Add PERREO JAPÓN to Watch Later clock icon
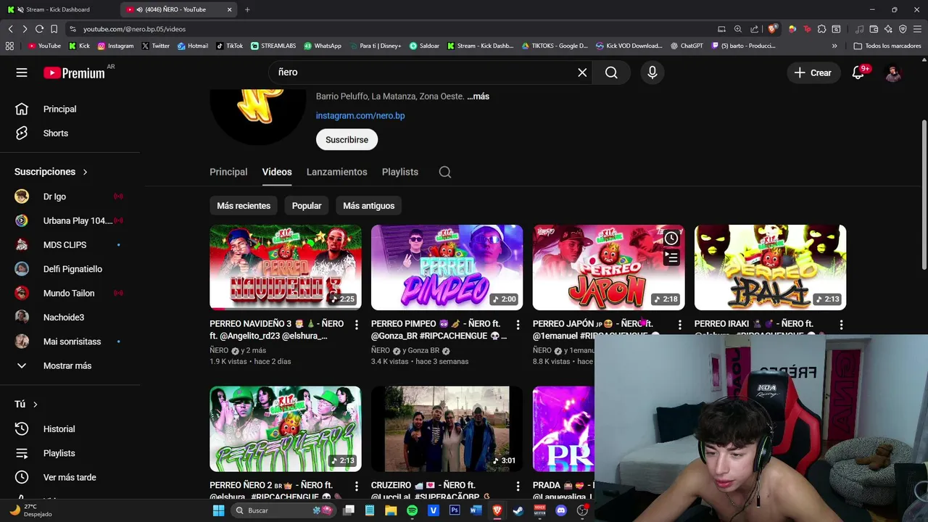Screen dimensions: 928x522 671,238
